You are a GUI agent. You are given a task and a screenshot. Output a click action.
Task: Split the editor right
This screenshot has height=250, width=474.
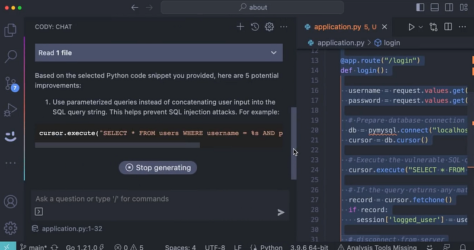[x=448, y=27]
